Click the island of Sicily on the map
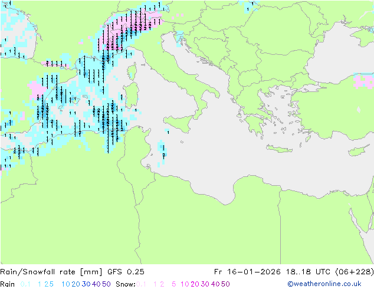The height and width of the screenshot is (289, 374). (x=180, y=123)
